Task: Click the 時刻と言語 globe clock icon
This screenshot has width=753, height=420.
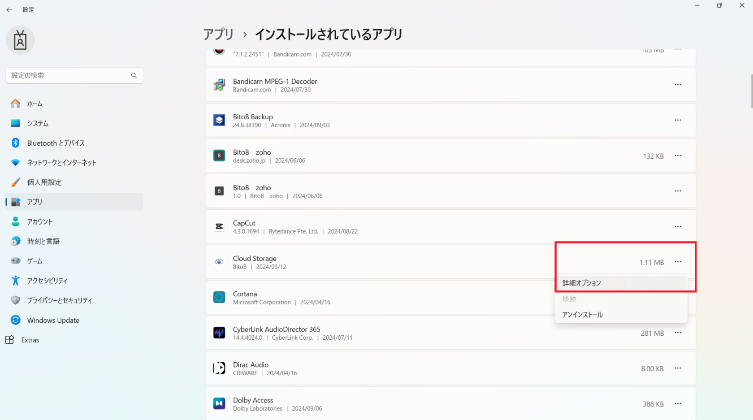Action: pyautogui.click(x=16, y=241)
